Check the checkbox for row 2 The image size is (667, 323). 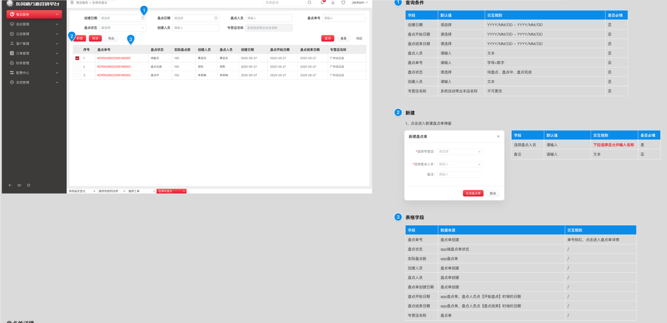pyautogui.click(x=77, y=67)
